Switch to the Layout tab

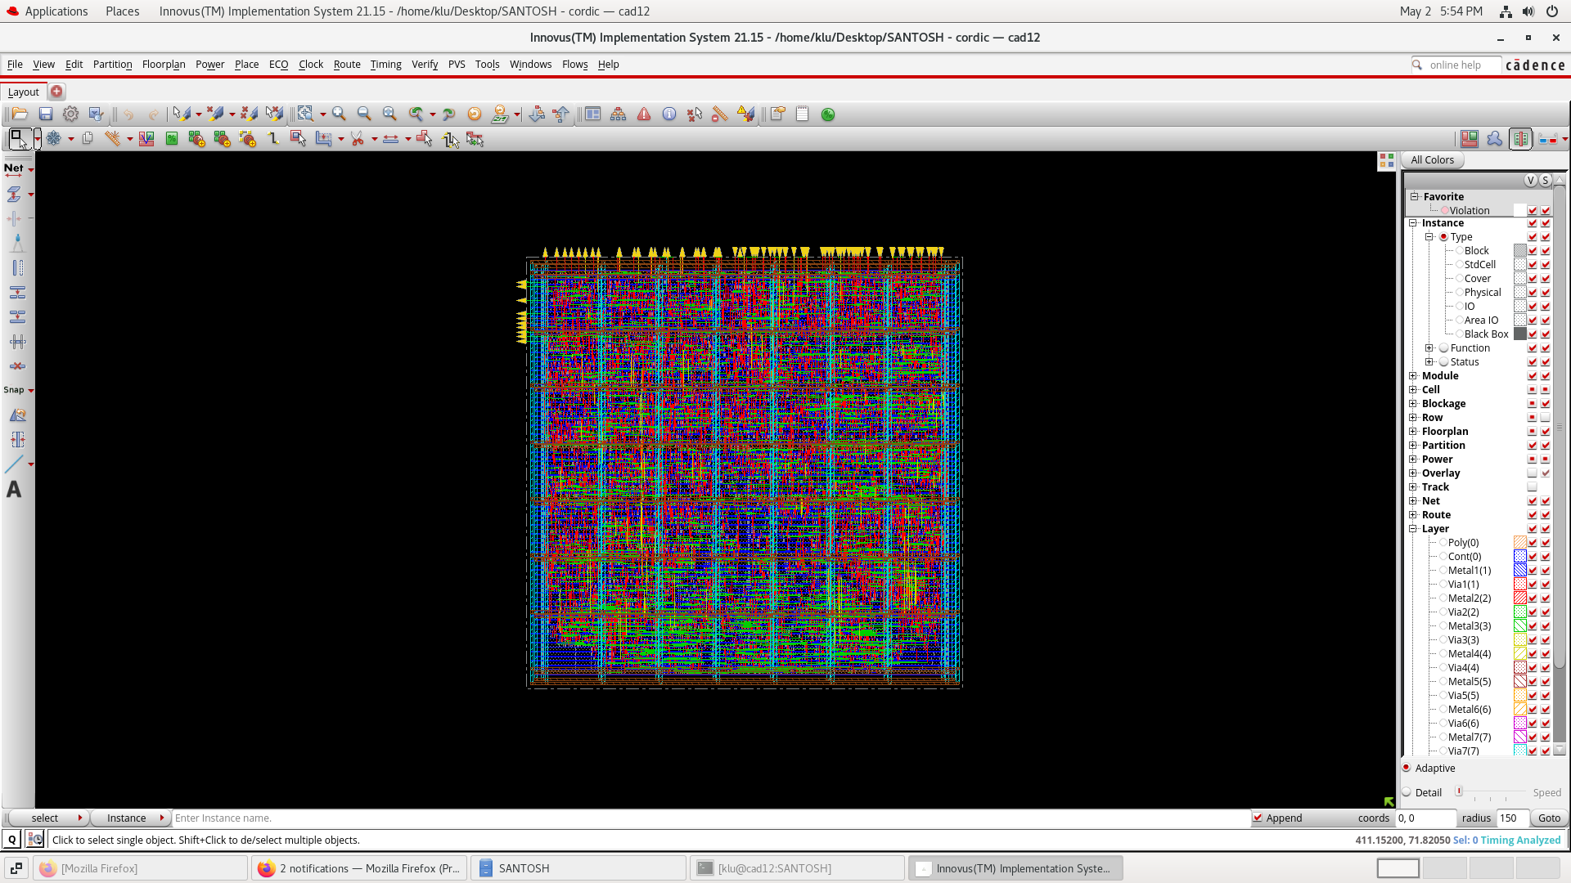coord(23,92)
